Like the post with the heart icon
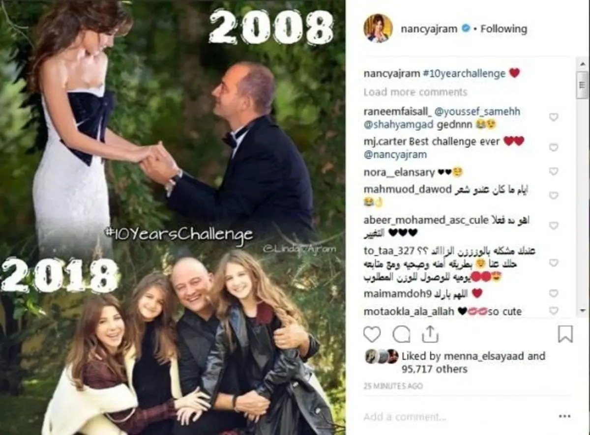The height and width of the screenshot is (435, 590). pyautogui.click(x=372, y=334)
